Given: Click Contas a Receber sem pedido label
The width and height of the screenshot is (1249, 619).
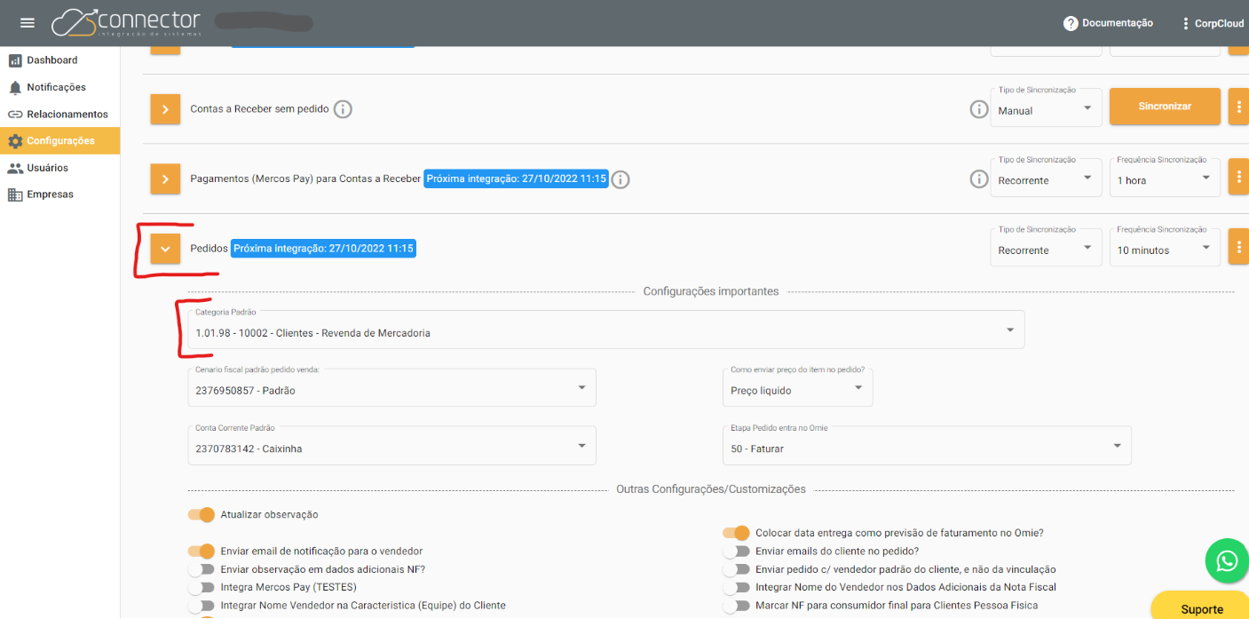Looking at the screenshot, I should pyautogui.click(x=259, y=109).
